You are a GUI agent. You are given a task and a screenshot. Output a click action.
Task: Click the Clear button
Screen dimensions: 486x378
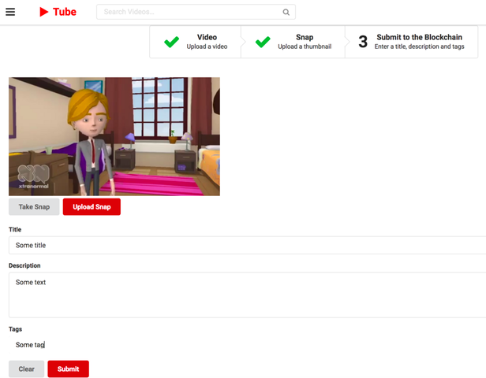coord(26,369)
